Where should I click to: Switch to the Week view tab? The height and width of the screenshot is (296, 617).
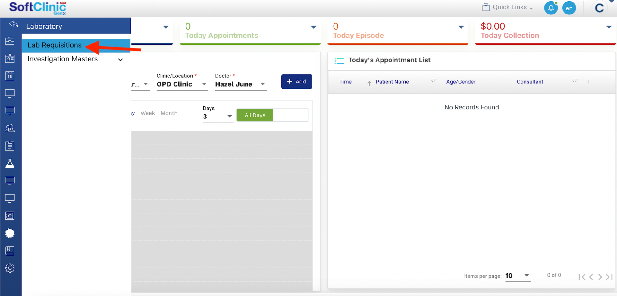[148, 113]
